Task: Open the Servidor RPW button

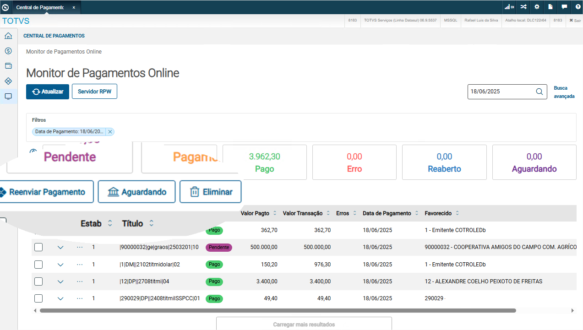Action: (94, 92)
